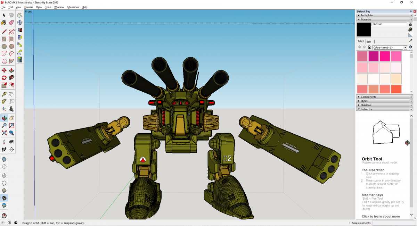Open the STL export extension icon
Screen dimensions: 417x226
[19, 52]
